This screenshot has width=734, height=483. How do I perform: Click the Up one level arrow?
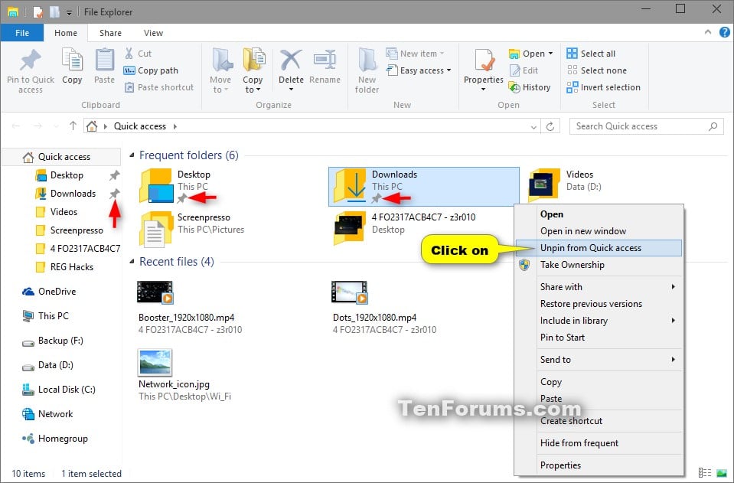(73, 126)
